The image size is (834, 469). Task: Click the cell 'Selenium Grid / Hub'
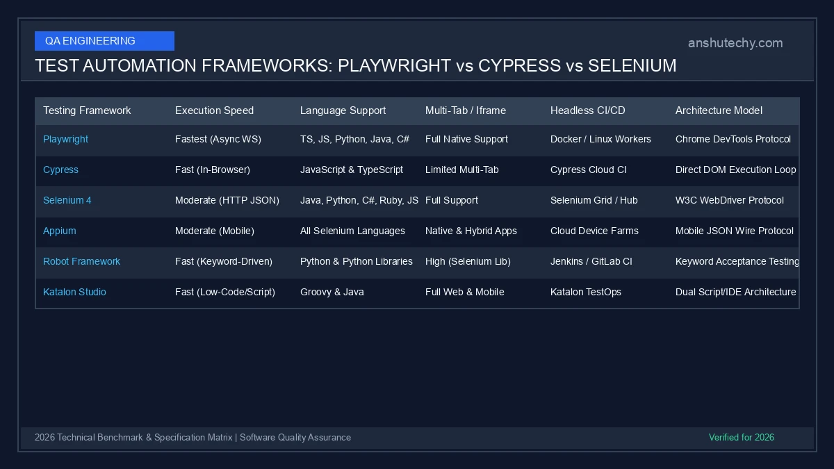[594, 200]
